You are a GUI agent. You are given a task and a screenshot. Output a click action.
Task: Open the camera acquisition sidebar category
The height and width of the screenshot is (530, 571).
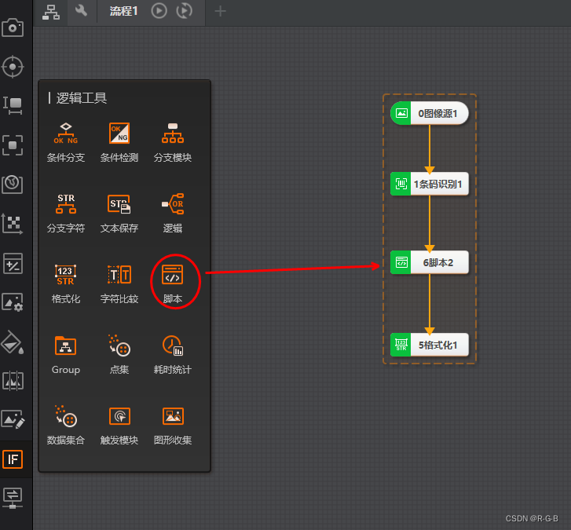[x=13, y=27]
